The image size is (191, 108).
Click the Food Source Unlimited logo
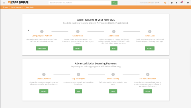[x=18, y=3]
